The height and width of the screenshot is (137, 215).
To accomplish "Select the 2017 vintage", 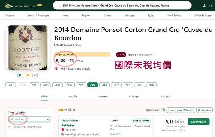I will 57,85.
